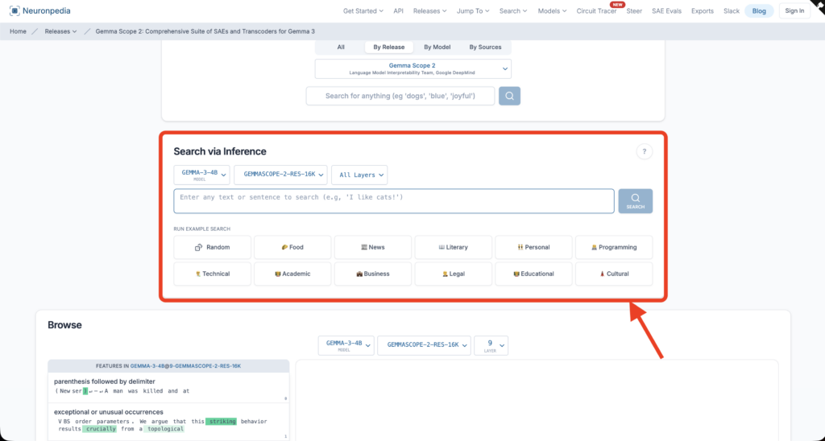Screen dimensions: 825x441
Task: Click the Neuronpedia logo icon
Action: (x=15, y=10)
